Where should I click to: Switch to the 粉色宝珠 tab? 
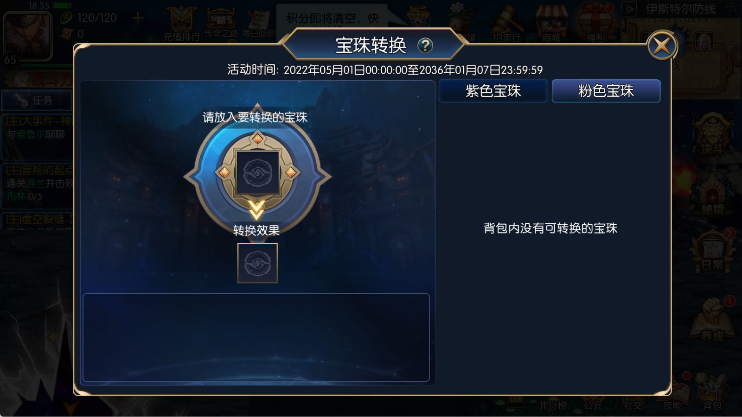tap(606, 91)
